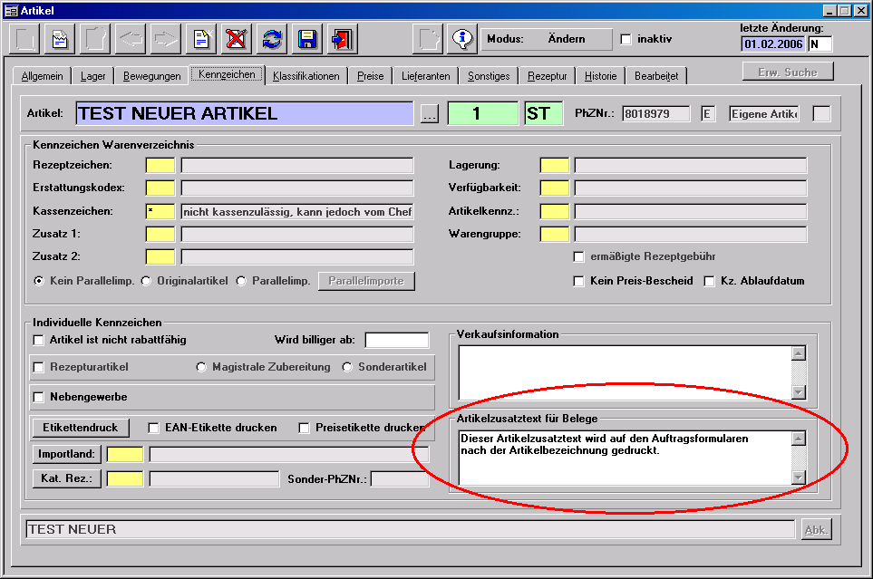873x579 pixels.
Task: Open the info speech bubble icon
Action: (463, 39)
